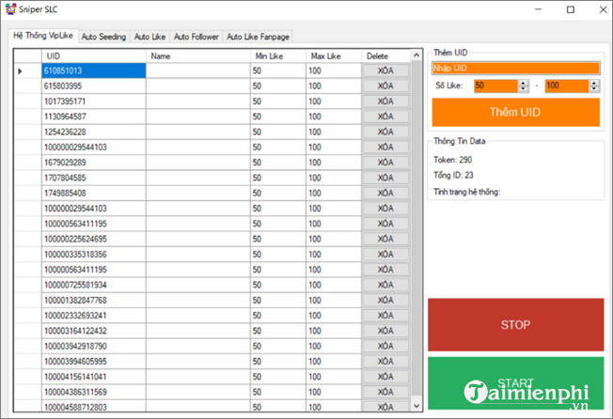The image size is (613, 419).
Task: Select the Auto Follower tab
Action: [x=196, y=37]
